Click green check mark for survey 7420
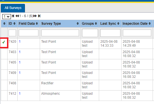Image resolution: width=154 pixels, height=104 pixels. [x=4, y=42]
